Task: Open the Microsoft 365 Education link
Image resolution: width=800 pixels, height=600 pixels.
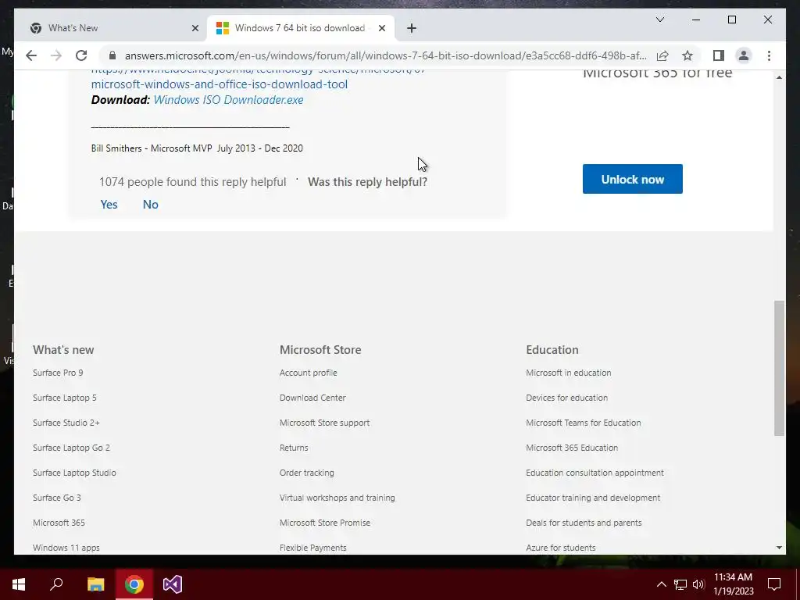Action: (572, 448)
